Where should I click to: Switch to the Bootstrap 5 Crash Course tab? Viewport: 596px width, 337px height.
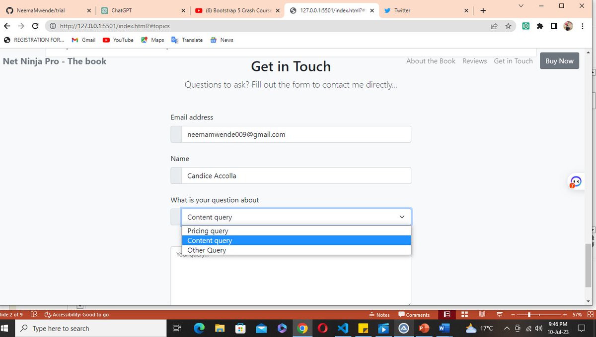(x=236, y=10)
